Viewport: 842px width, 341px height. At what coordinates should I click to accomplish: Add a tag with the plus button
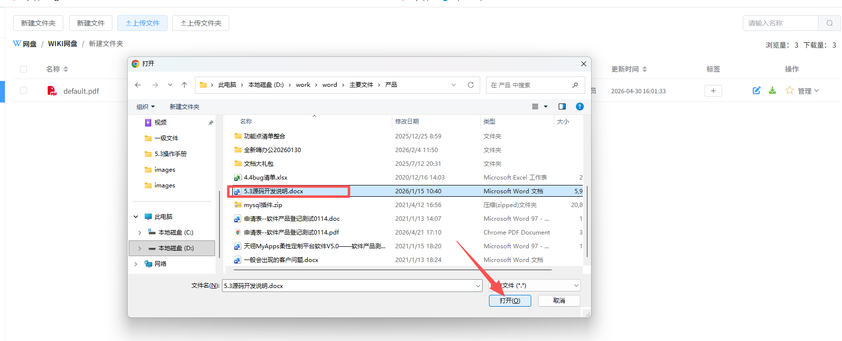[x=713, y=91]
